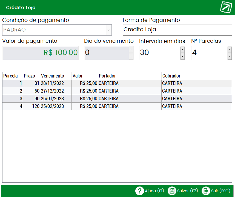
Task: Decrease the Nº Parcelas count
Action: pyautogui.click(x=230, y=56)
